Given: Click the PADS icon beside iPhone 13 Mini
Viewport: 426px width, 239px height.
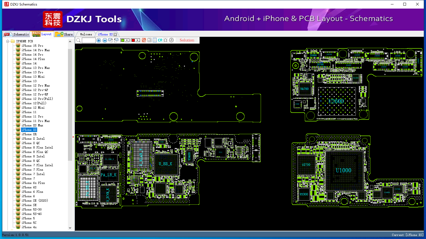Looking at the screenshot, I should [18, 77].
